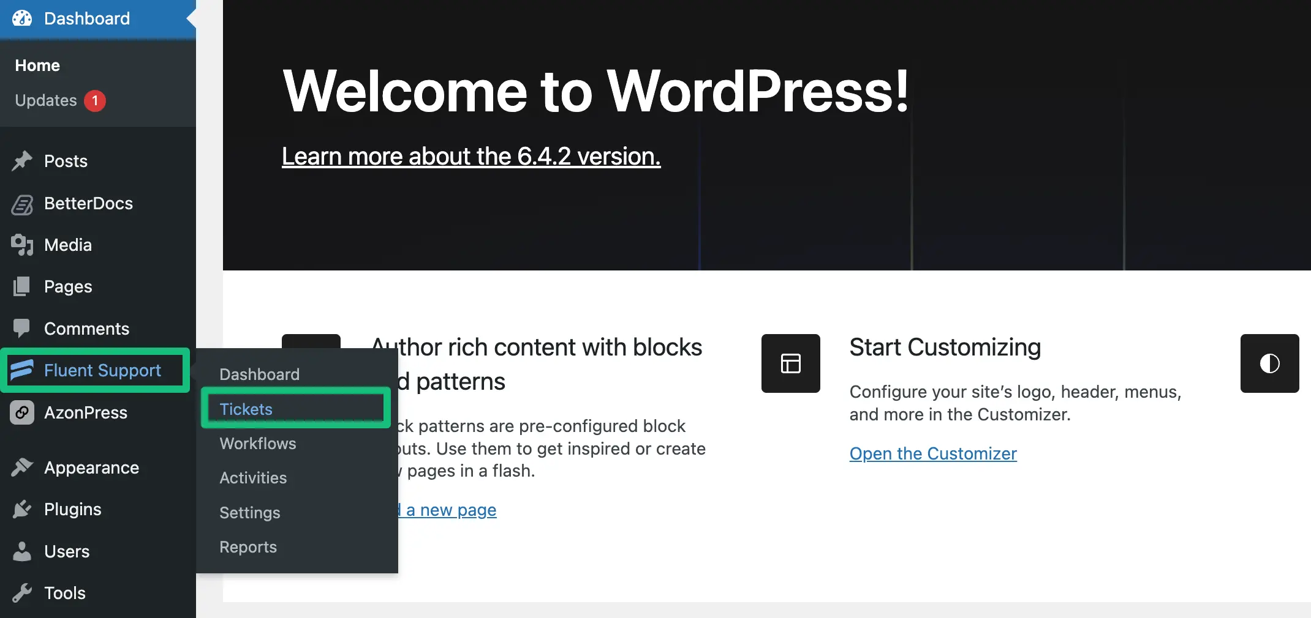This screenshot has height=618, width=1311.
Task: Click the Users person icon
Action: click(22, 551)
